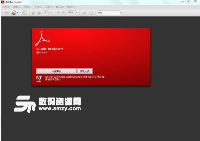Click the Adobe logo in splash
Image resolution: width=200 pixels, height=141 pixels.
(39, 79)
